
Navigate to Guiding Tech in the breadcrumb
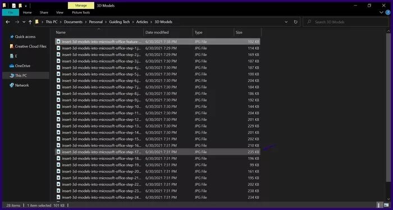(119, 22)
